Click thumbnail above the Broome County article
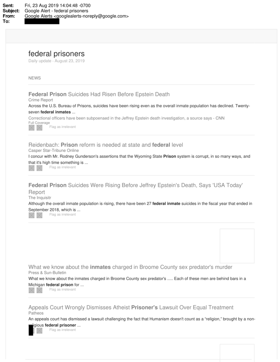280x362 pixels. coord(237,246)
